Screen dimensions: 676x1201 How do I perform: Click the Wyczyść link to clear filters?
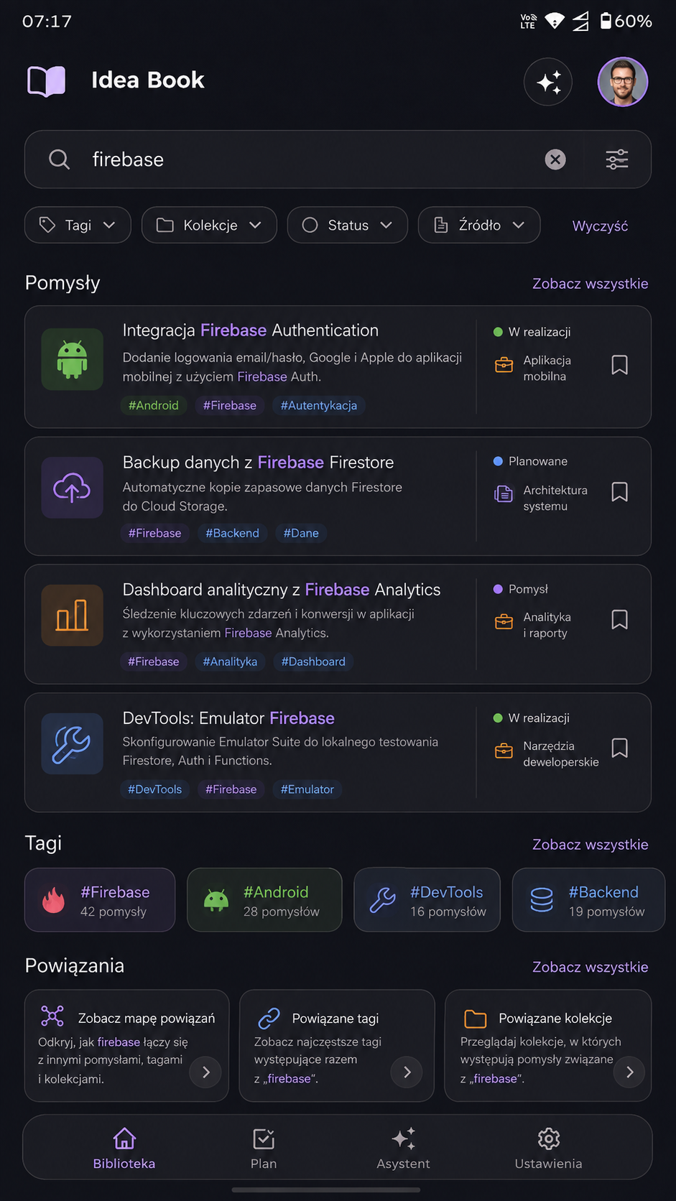600,226
